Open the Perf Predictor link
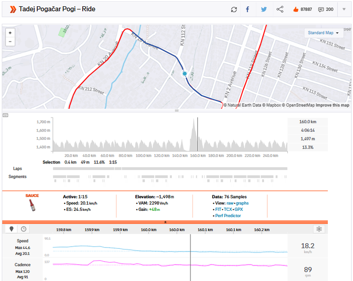This screenshot has width=353, height=281. (x=226, y=216)
